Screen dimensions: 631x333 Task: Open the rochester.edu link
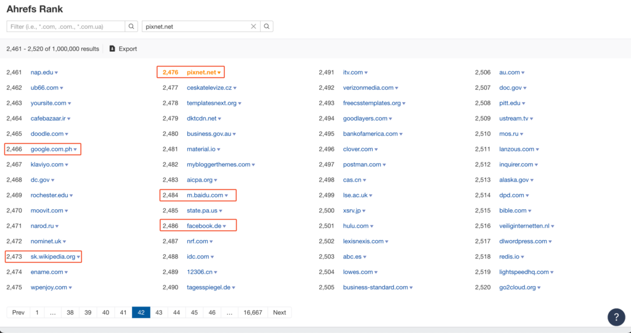coord(49,195)
